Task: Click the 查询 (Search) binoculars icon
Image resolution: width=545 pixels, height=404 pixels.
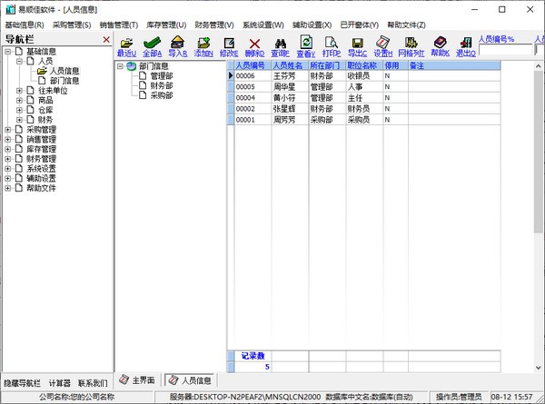Action: (280, 43)
